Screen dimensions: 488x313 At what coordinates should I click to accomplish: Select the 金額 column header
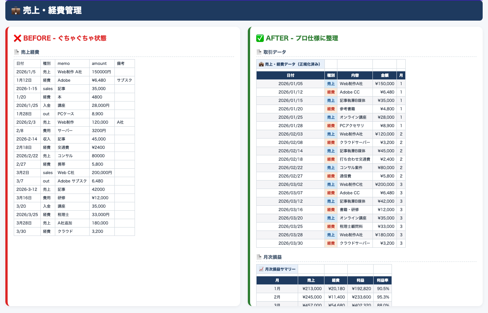click(x=385, y=76)
